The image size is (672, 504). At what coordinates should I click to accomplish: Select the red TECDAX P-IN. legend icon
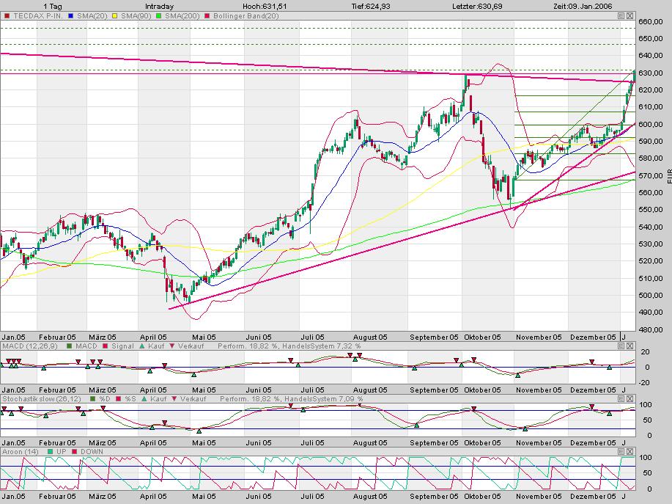pos(6,14)
